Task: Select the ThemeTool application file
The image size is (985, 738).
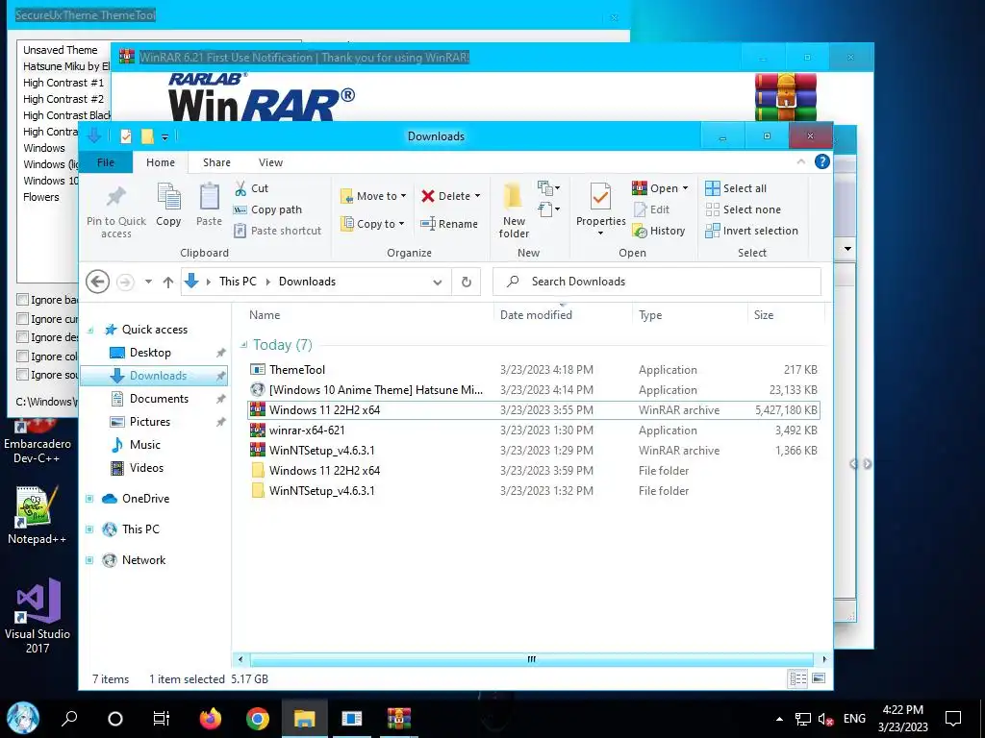Action: click(x=534, y=370)
